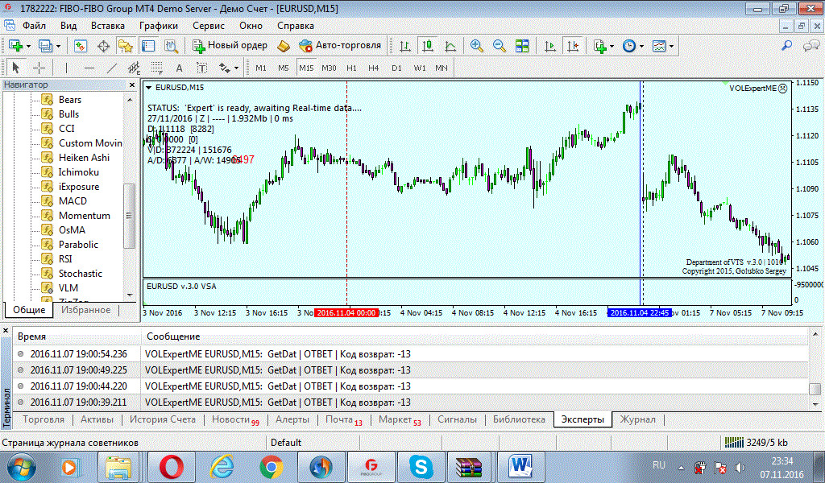The width and height of the screenshot is (825, 483).
Task: Select the Fibonacci retracement tool
Action: tap(157, 68)
